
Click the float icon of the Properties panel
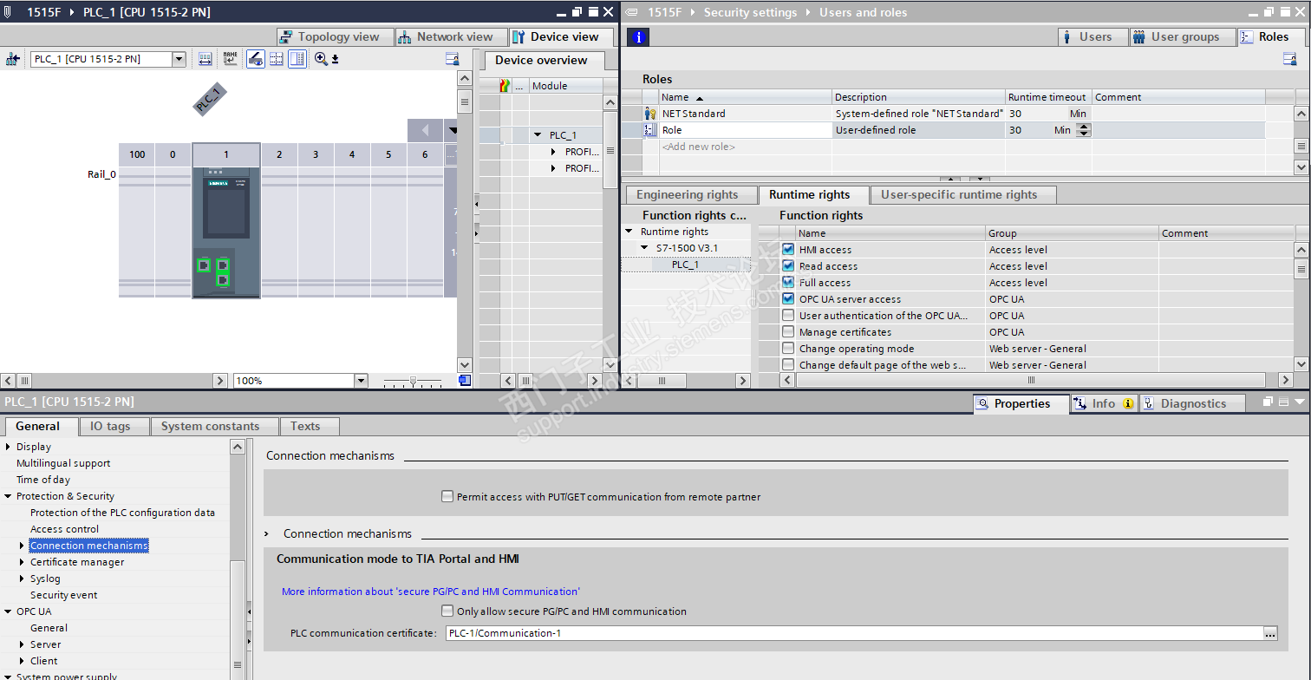click(1269, 402)
